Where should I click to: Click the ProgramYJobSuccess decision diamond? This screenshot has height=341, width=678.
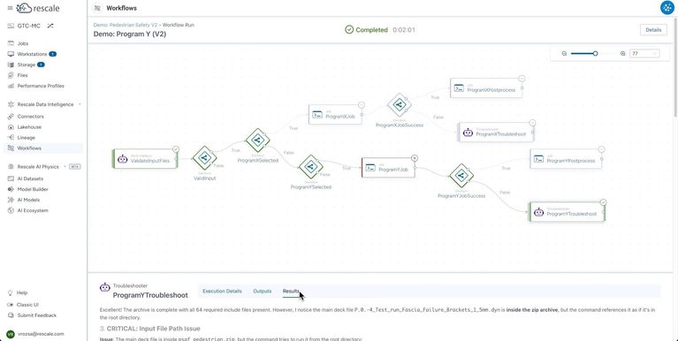pos(461,176)
